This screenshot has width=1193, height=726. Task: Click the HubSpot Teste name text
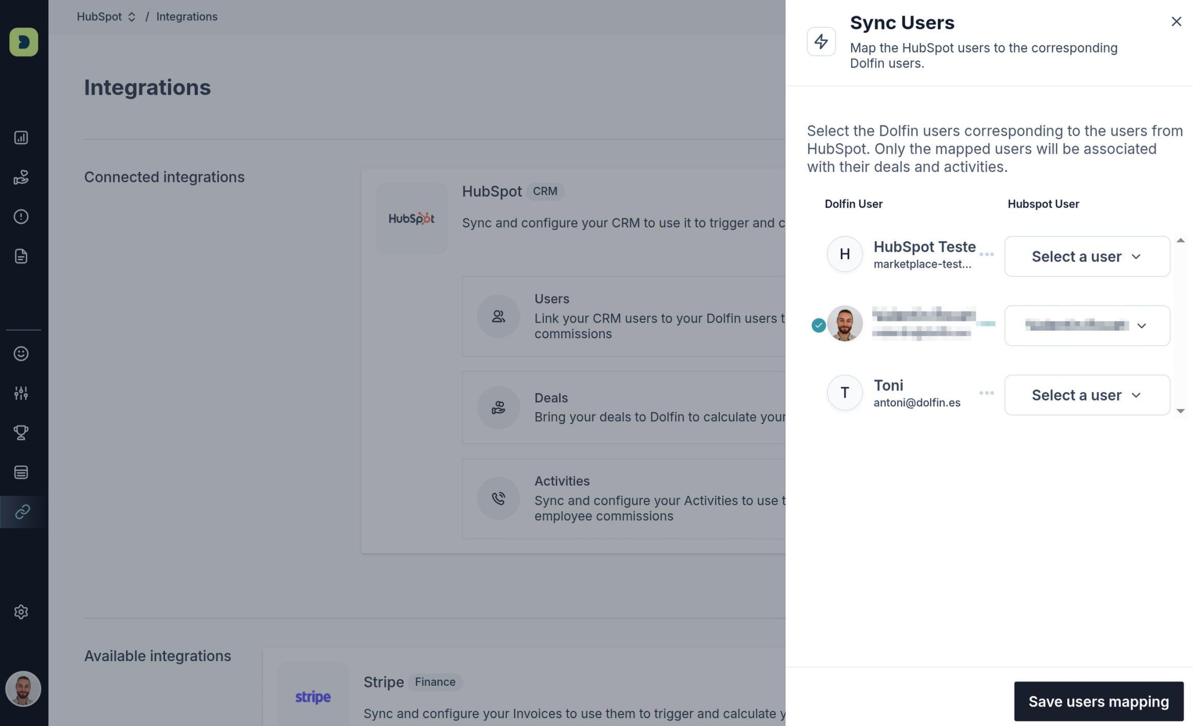(x=925, y=246)
